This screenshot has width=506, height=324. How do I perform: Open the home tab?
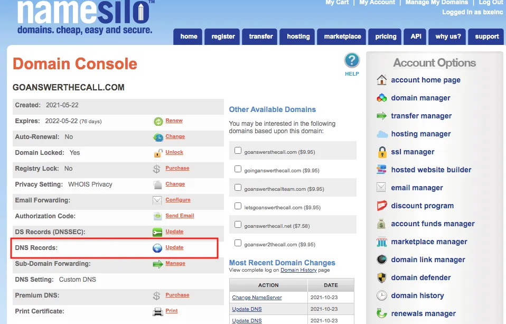pos(188,36)
